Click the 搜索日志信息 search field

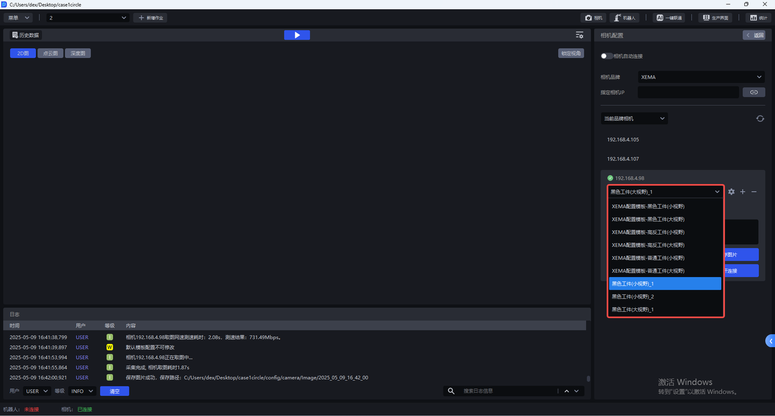click(x=507, y=391)
